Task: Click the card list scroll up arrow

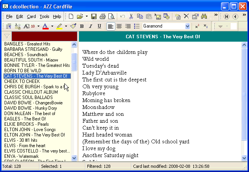Action: pos(74,44)
